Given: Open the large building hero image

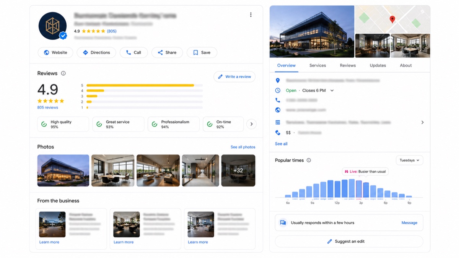Looking at the screenshot, I should (312, 31).
